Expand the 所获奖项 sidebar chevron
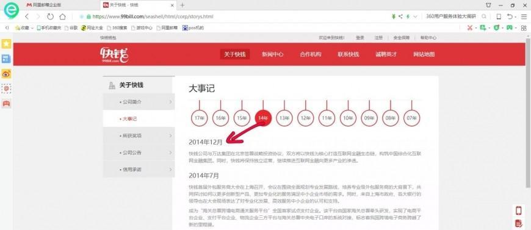Image resolution: width=531 pixels, height=230 pixels. 170,135
